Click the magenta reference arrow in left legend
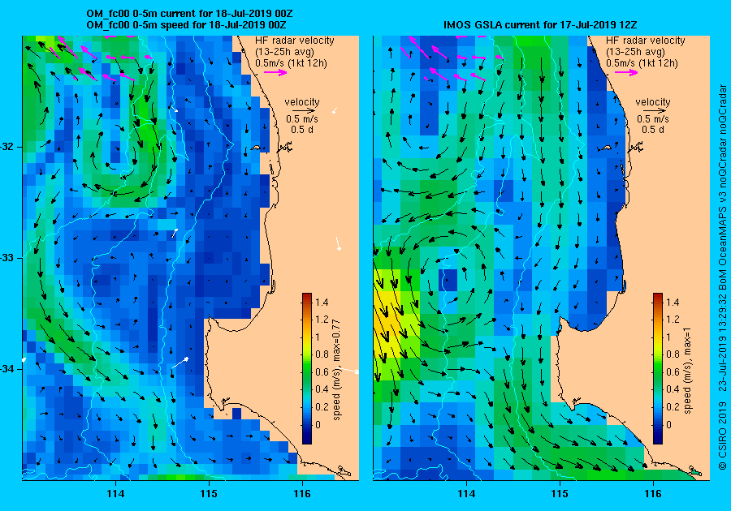This screenshot has width=731, height=511. 275,72
